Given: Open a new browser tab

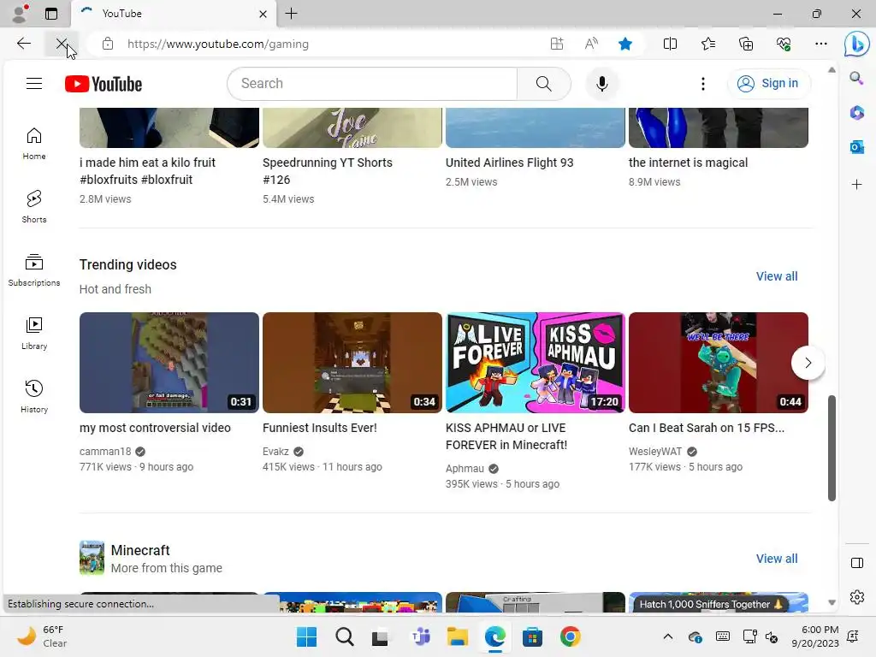Looking at the screenshot, I should [291, 14].
